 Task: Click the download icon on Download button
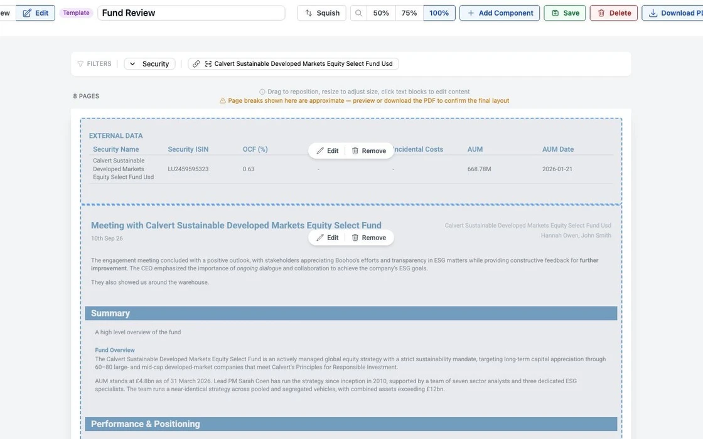653,13
